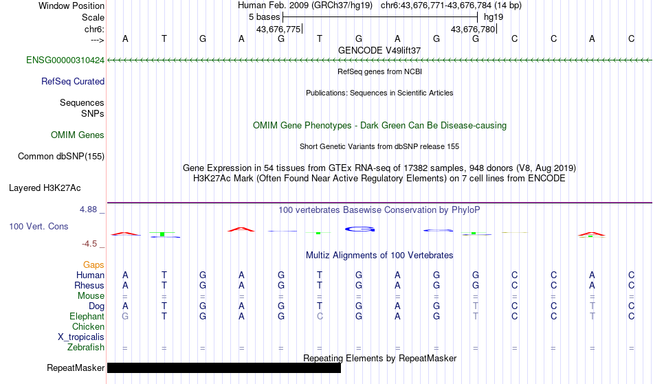
Task: Select the OMIM Genes track label
Action: coord(77,135)
